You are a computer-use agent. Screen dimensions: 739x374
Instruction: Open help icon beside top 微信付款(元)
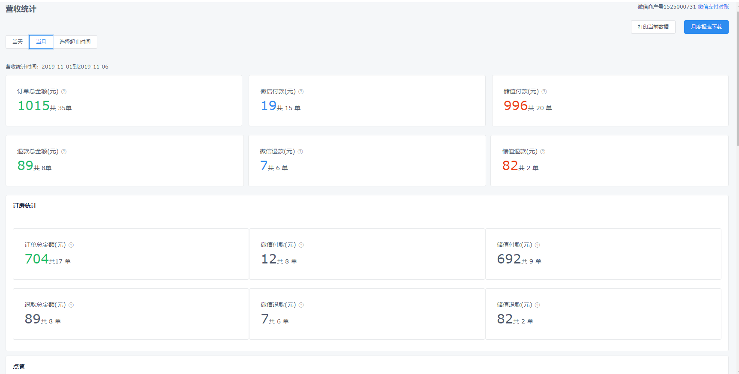tap(301, 92)
